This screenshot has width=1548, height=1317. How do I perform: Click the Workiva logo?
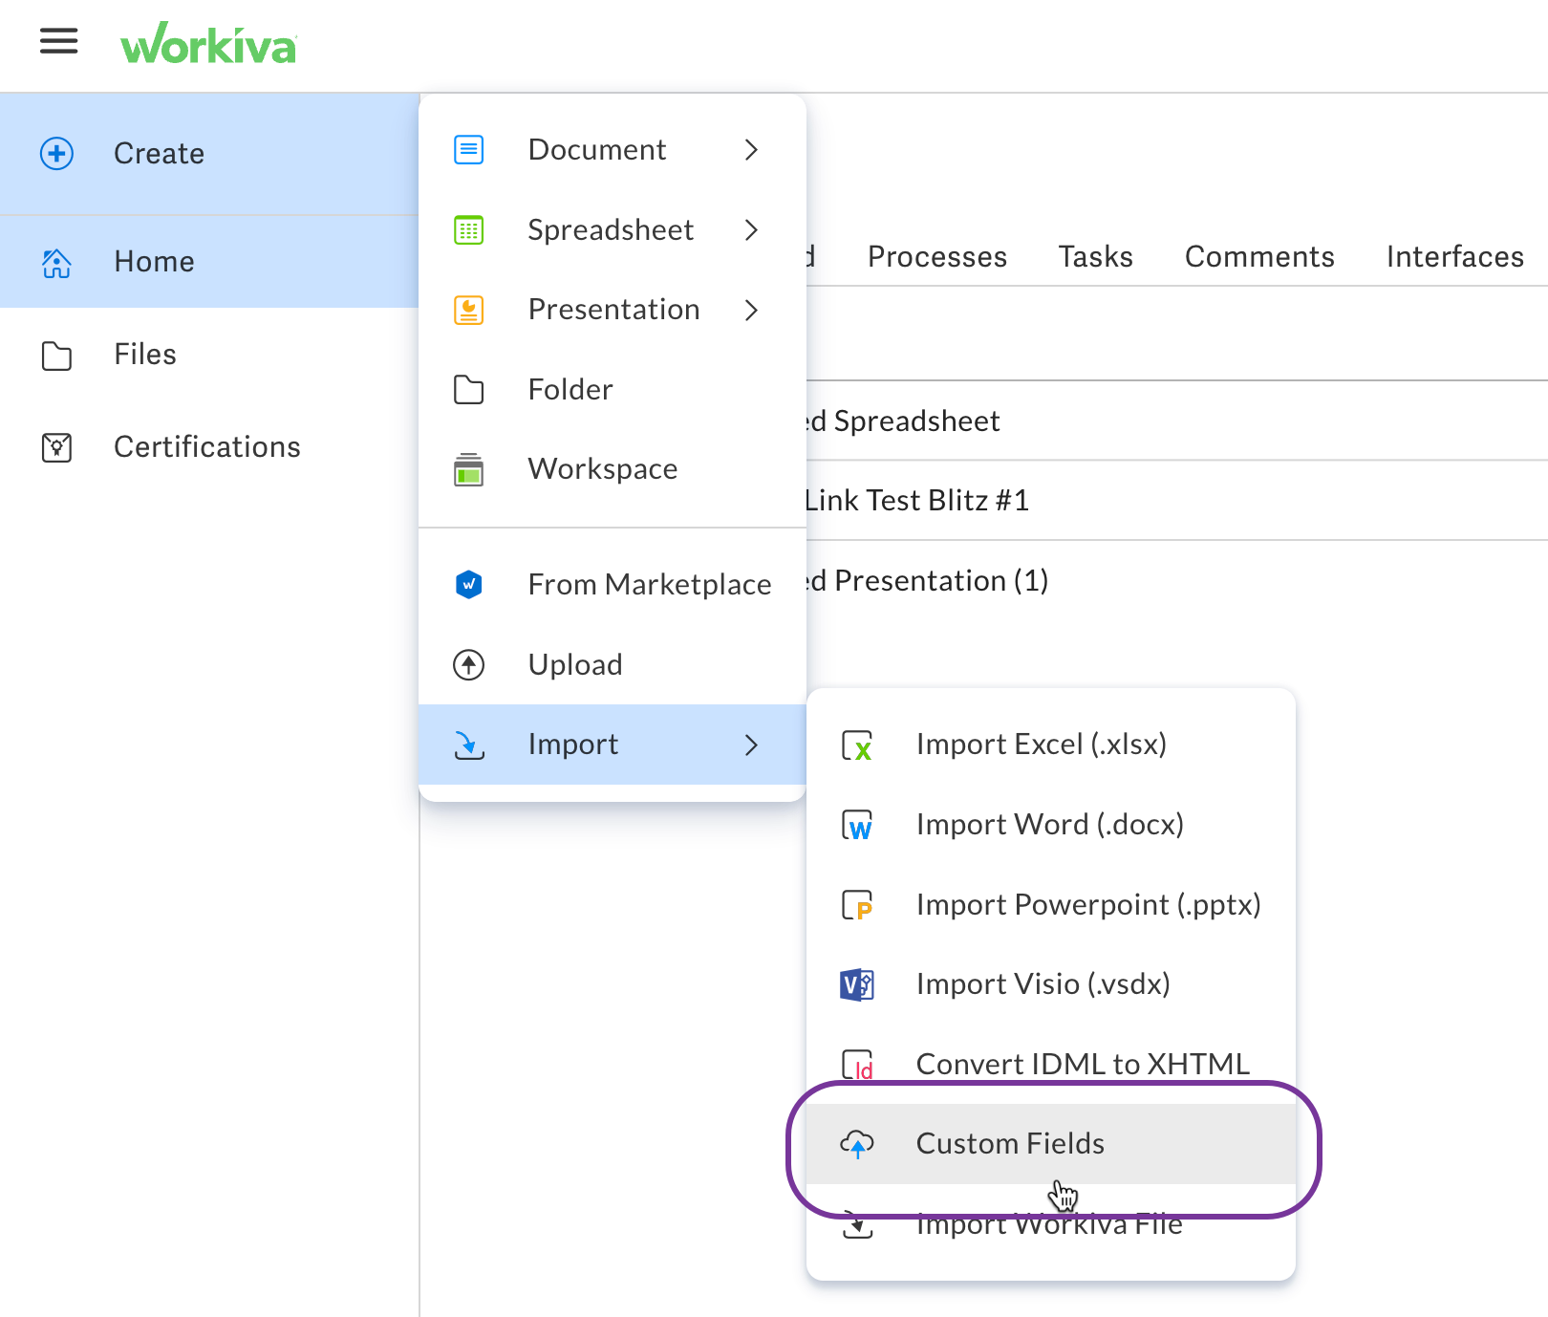coord(208,44)
